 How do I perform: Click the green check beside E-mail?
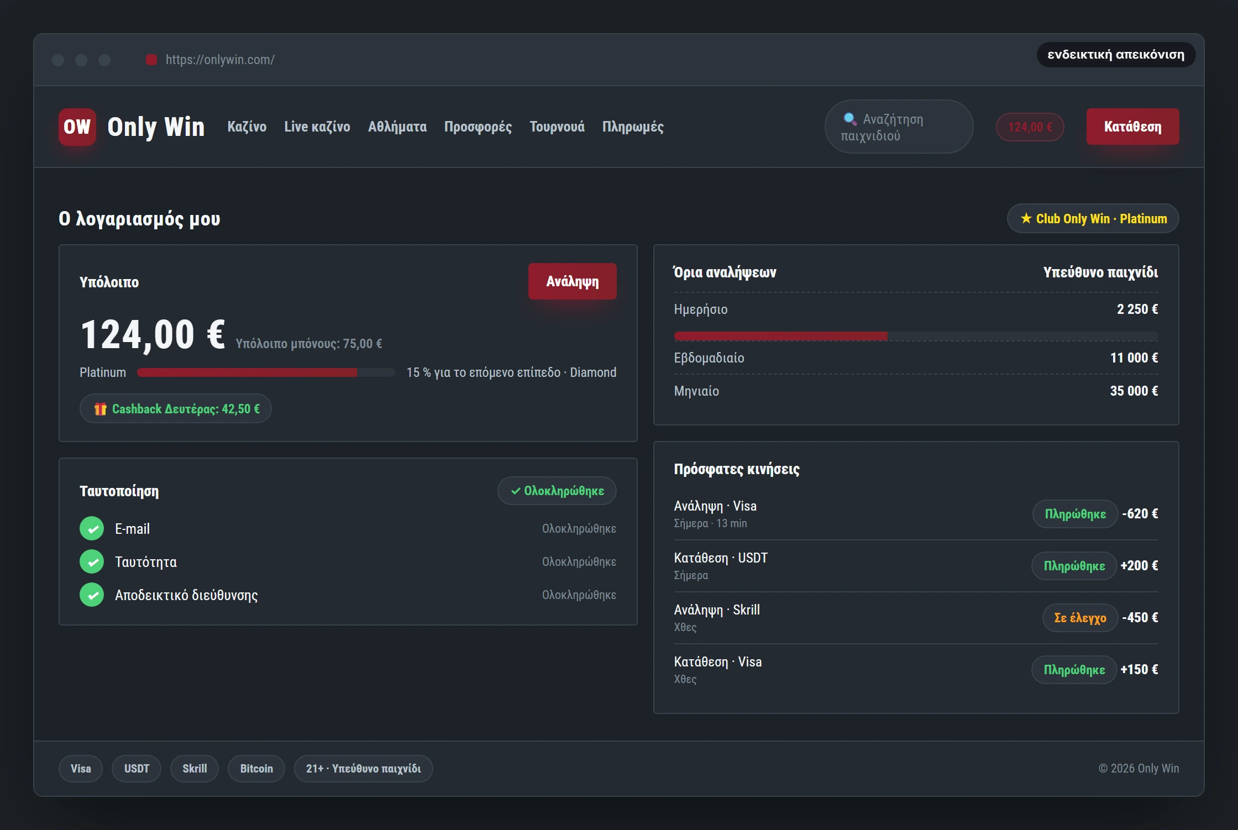click(x=92, y=529)
